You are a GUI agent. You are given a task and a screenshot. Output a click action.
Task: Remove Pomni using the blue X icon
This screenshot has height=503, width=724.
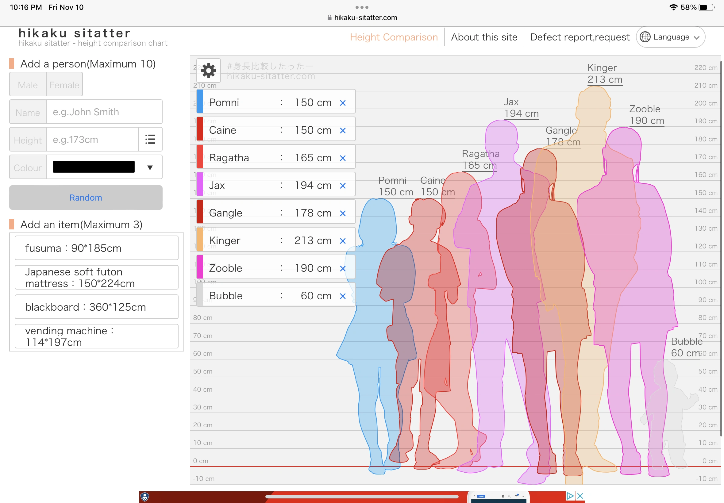pyautogui.click(x=343, y=102)
